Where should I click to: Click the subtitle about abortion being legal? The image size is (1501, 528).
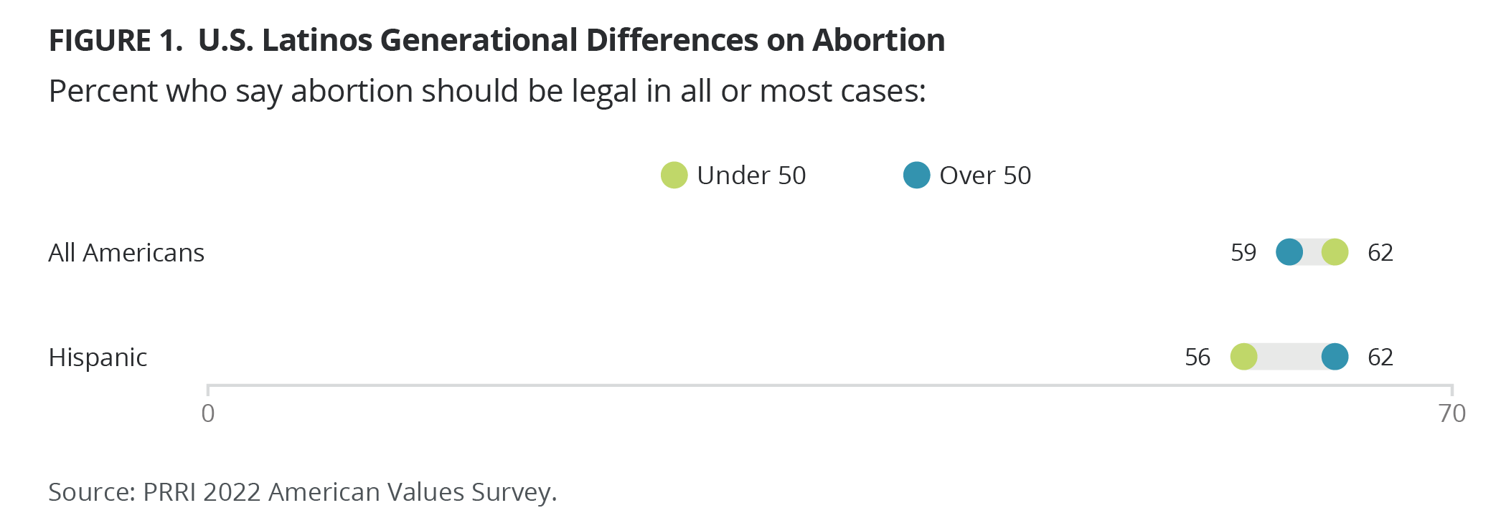(x=487, y=92)
